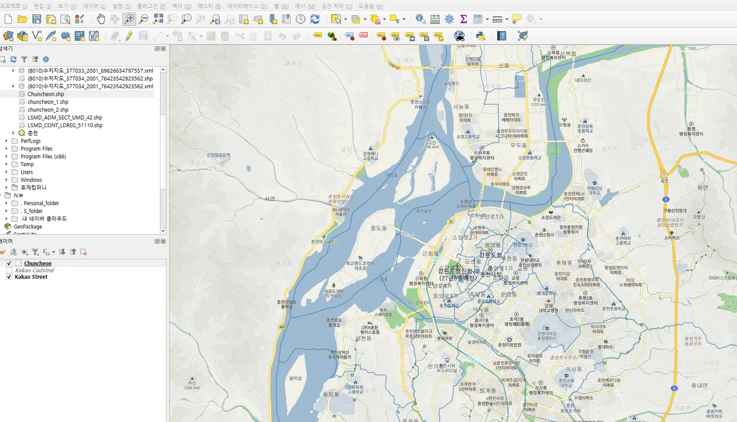Expand the Users folder
737x422 pixels.
6,172
